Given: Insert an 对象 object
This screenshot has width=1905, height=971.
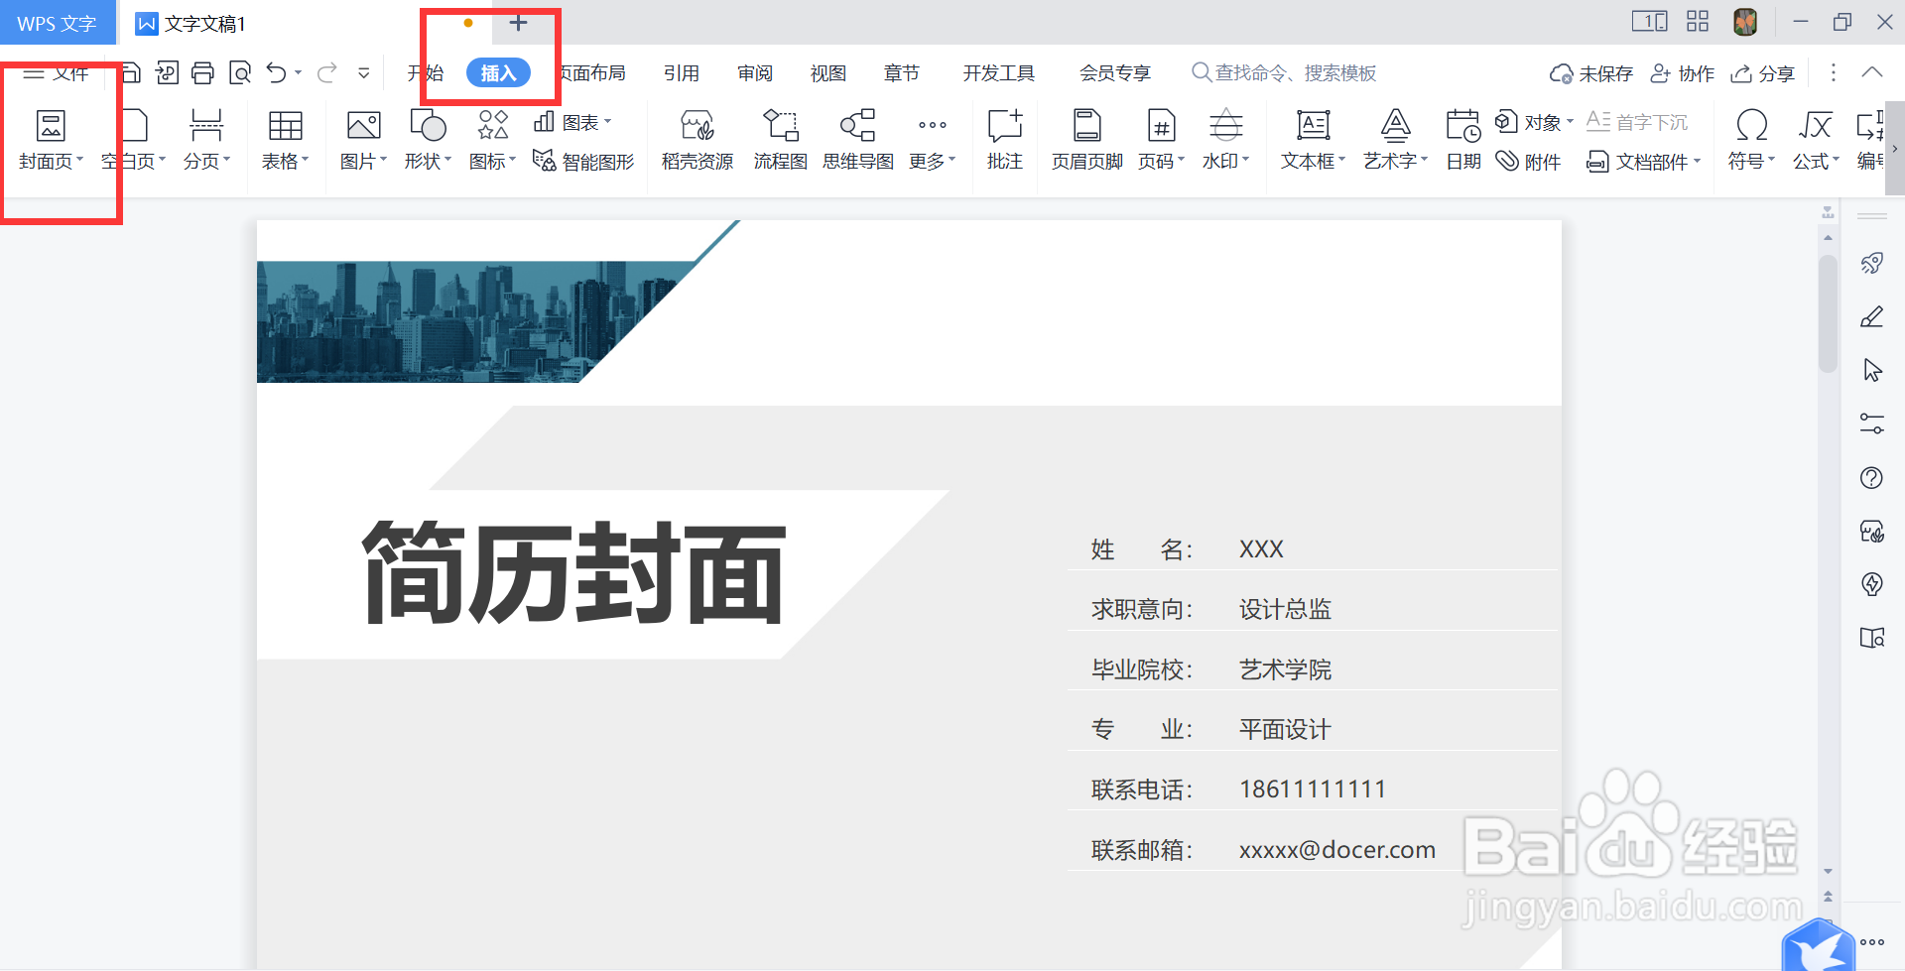Looking at the screenshot, I should 1534,122.
